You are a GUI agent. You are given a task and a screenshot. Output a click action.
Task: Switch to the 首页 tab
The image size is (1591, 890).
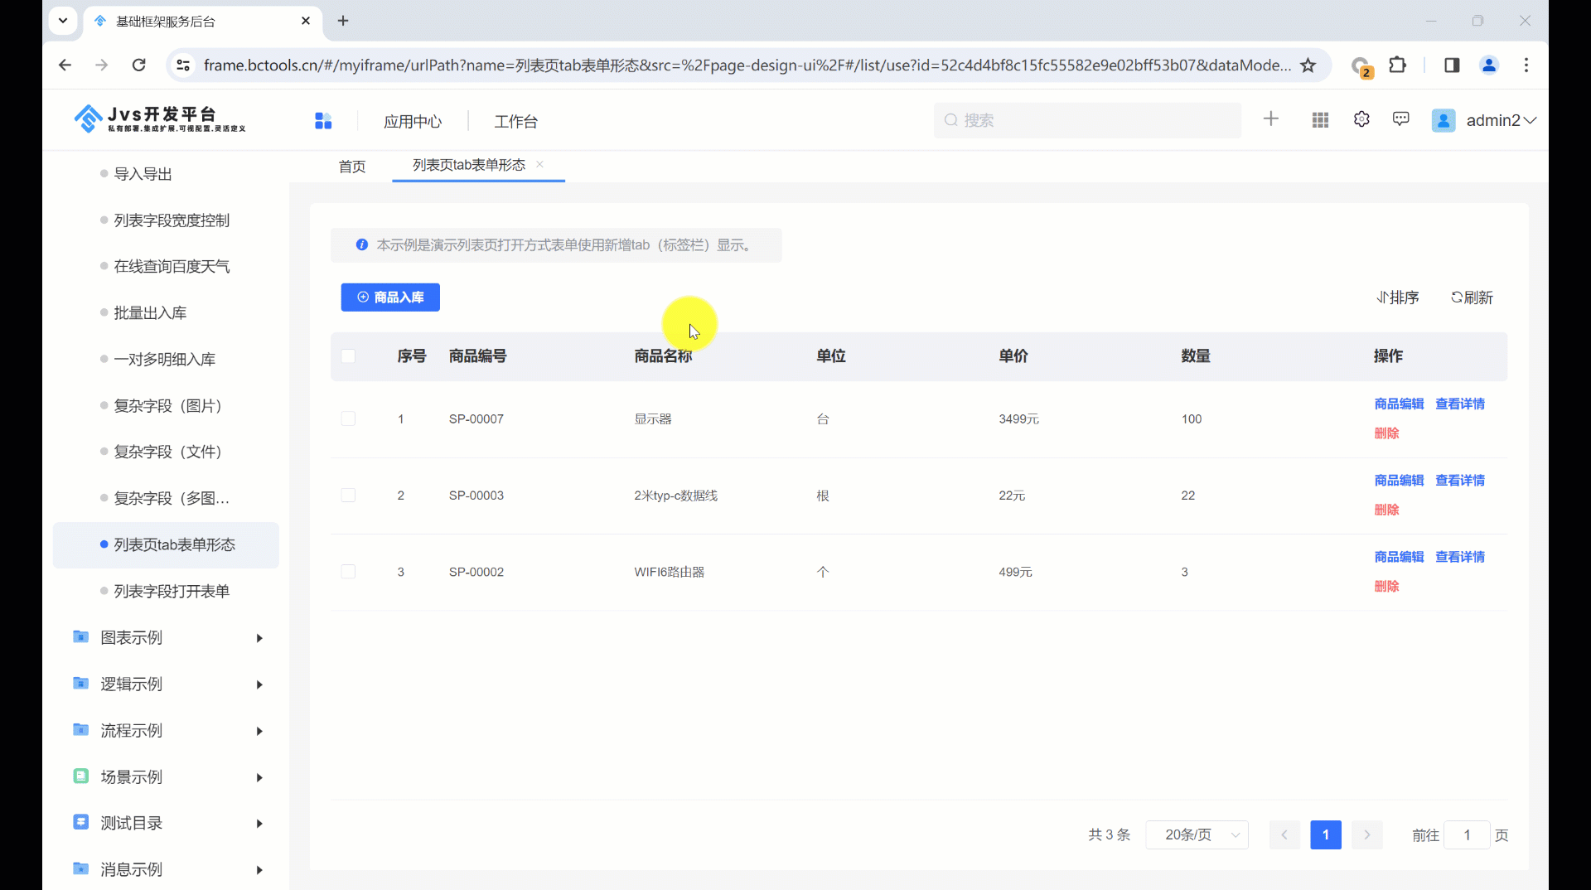[x=352, y=167]
